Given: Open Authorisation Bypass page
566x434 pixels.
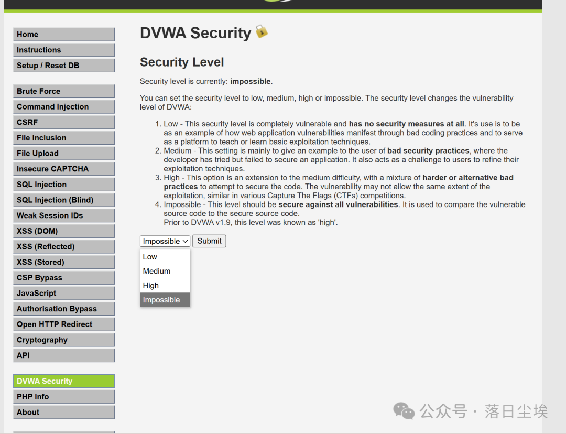Looking at the screenshot, I should pyautogui.click(x=64, y=308).
